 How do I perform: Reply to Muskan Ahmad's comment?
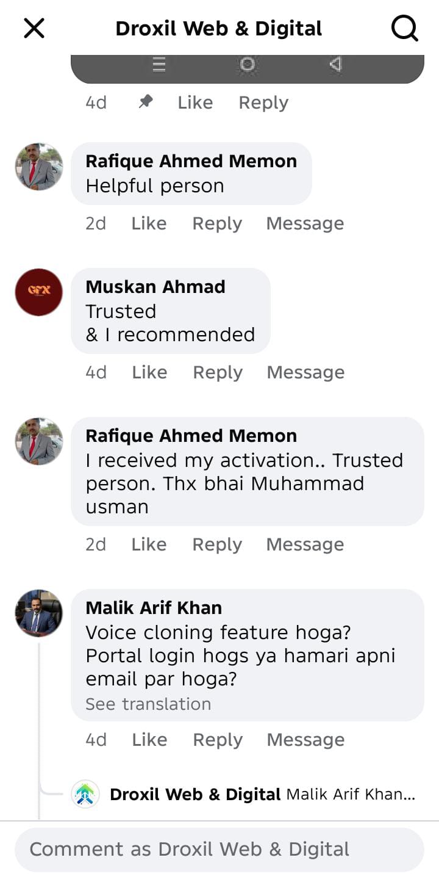coord(218,372)
